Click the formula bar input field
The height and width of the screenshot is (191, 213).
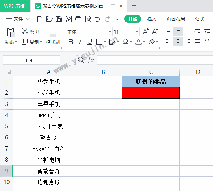[x=155, y=60]
